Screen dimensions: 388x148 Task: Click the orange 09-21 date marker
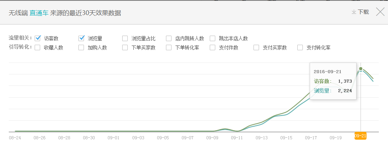tap(361, 136)
